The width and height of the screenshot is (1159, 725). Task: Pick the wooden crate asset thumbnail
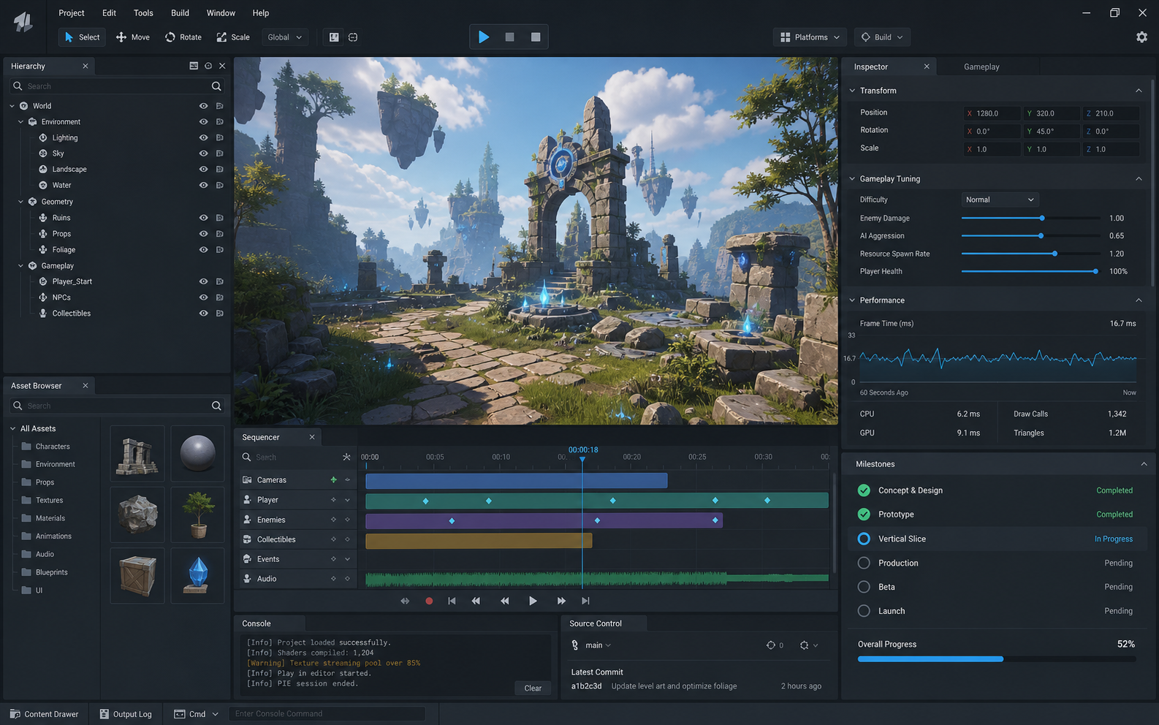(x=137, y=576)
